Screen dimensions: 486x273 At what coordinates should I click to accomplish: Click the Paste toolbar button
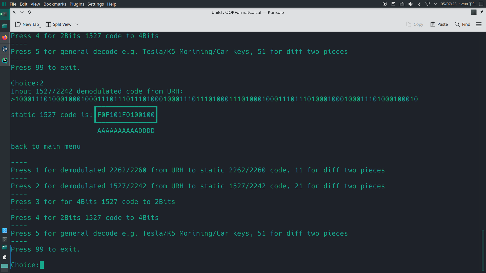coord(439,24)
